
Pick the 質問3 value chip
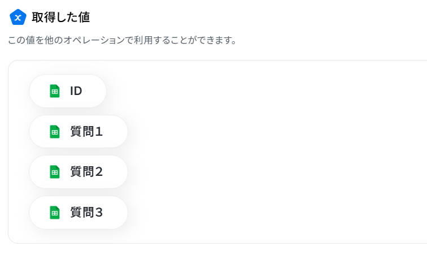[x=79, y=213]
